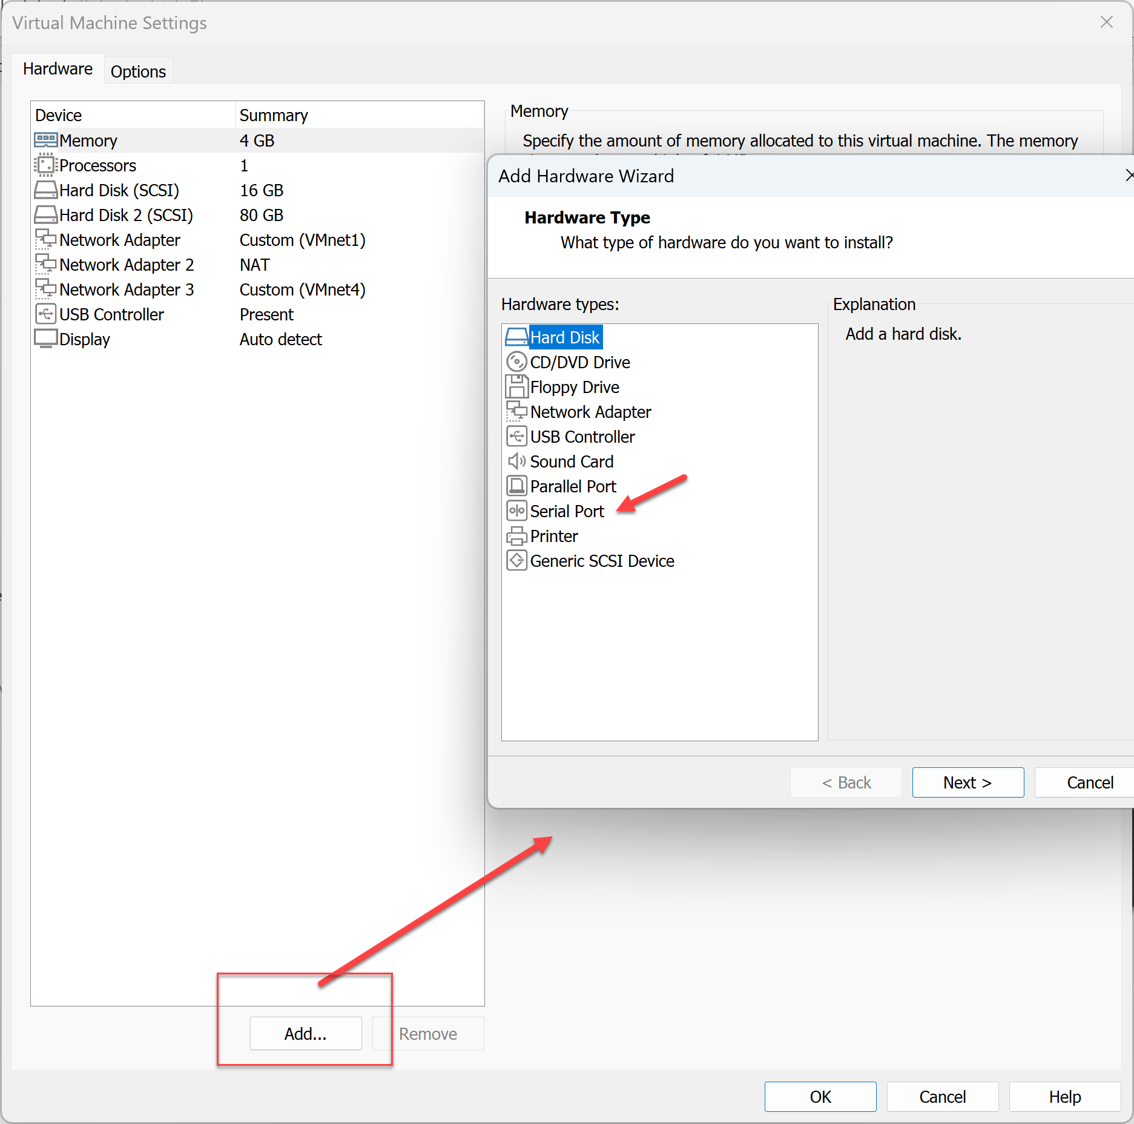
Task: Click the 'Auto detect' summary value
Action: click(281, 339)
